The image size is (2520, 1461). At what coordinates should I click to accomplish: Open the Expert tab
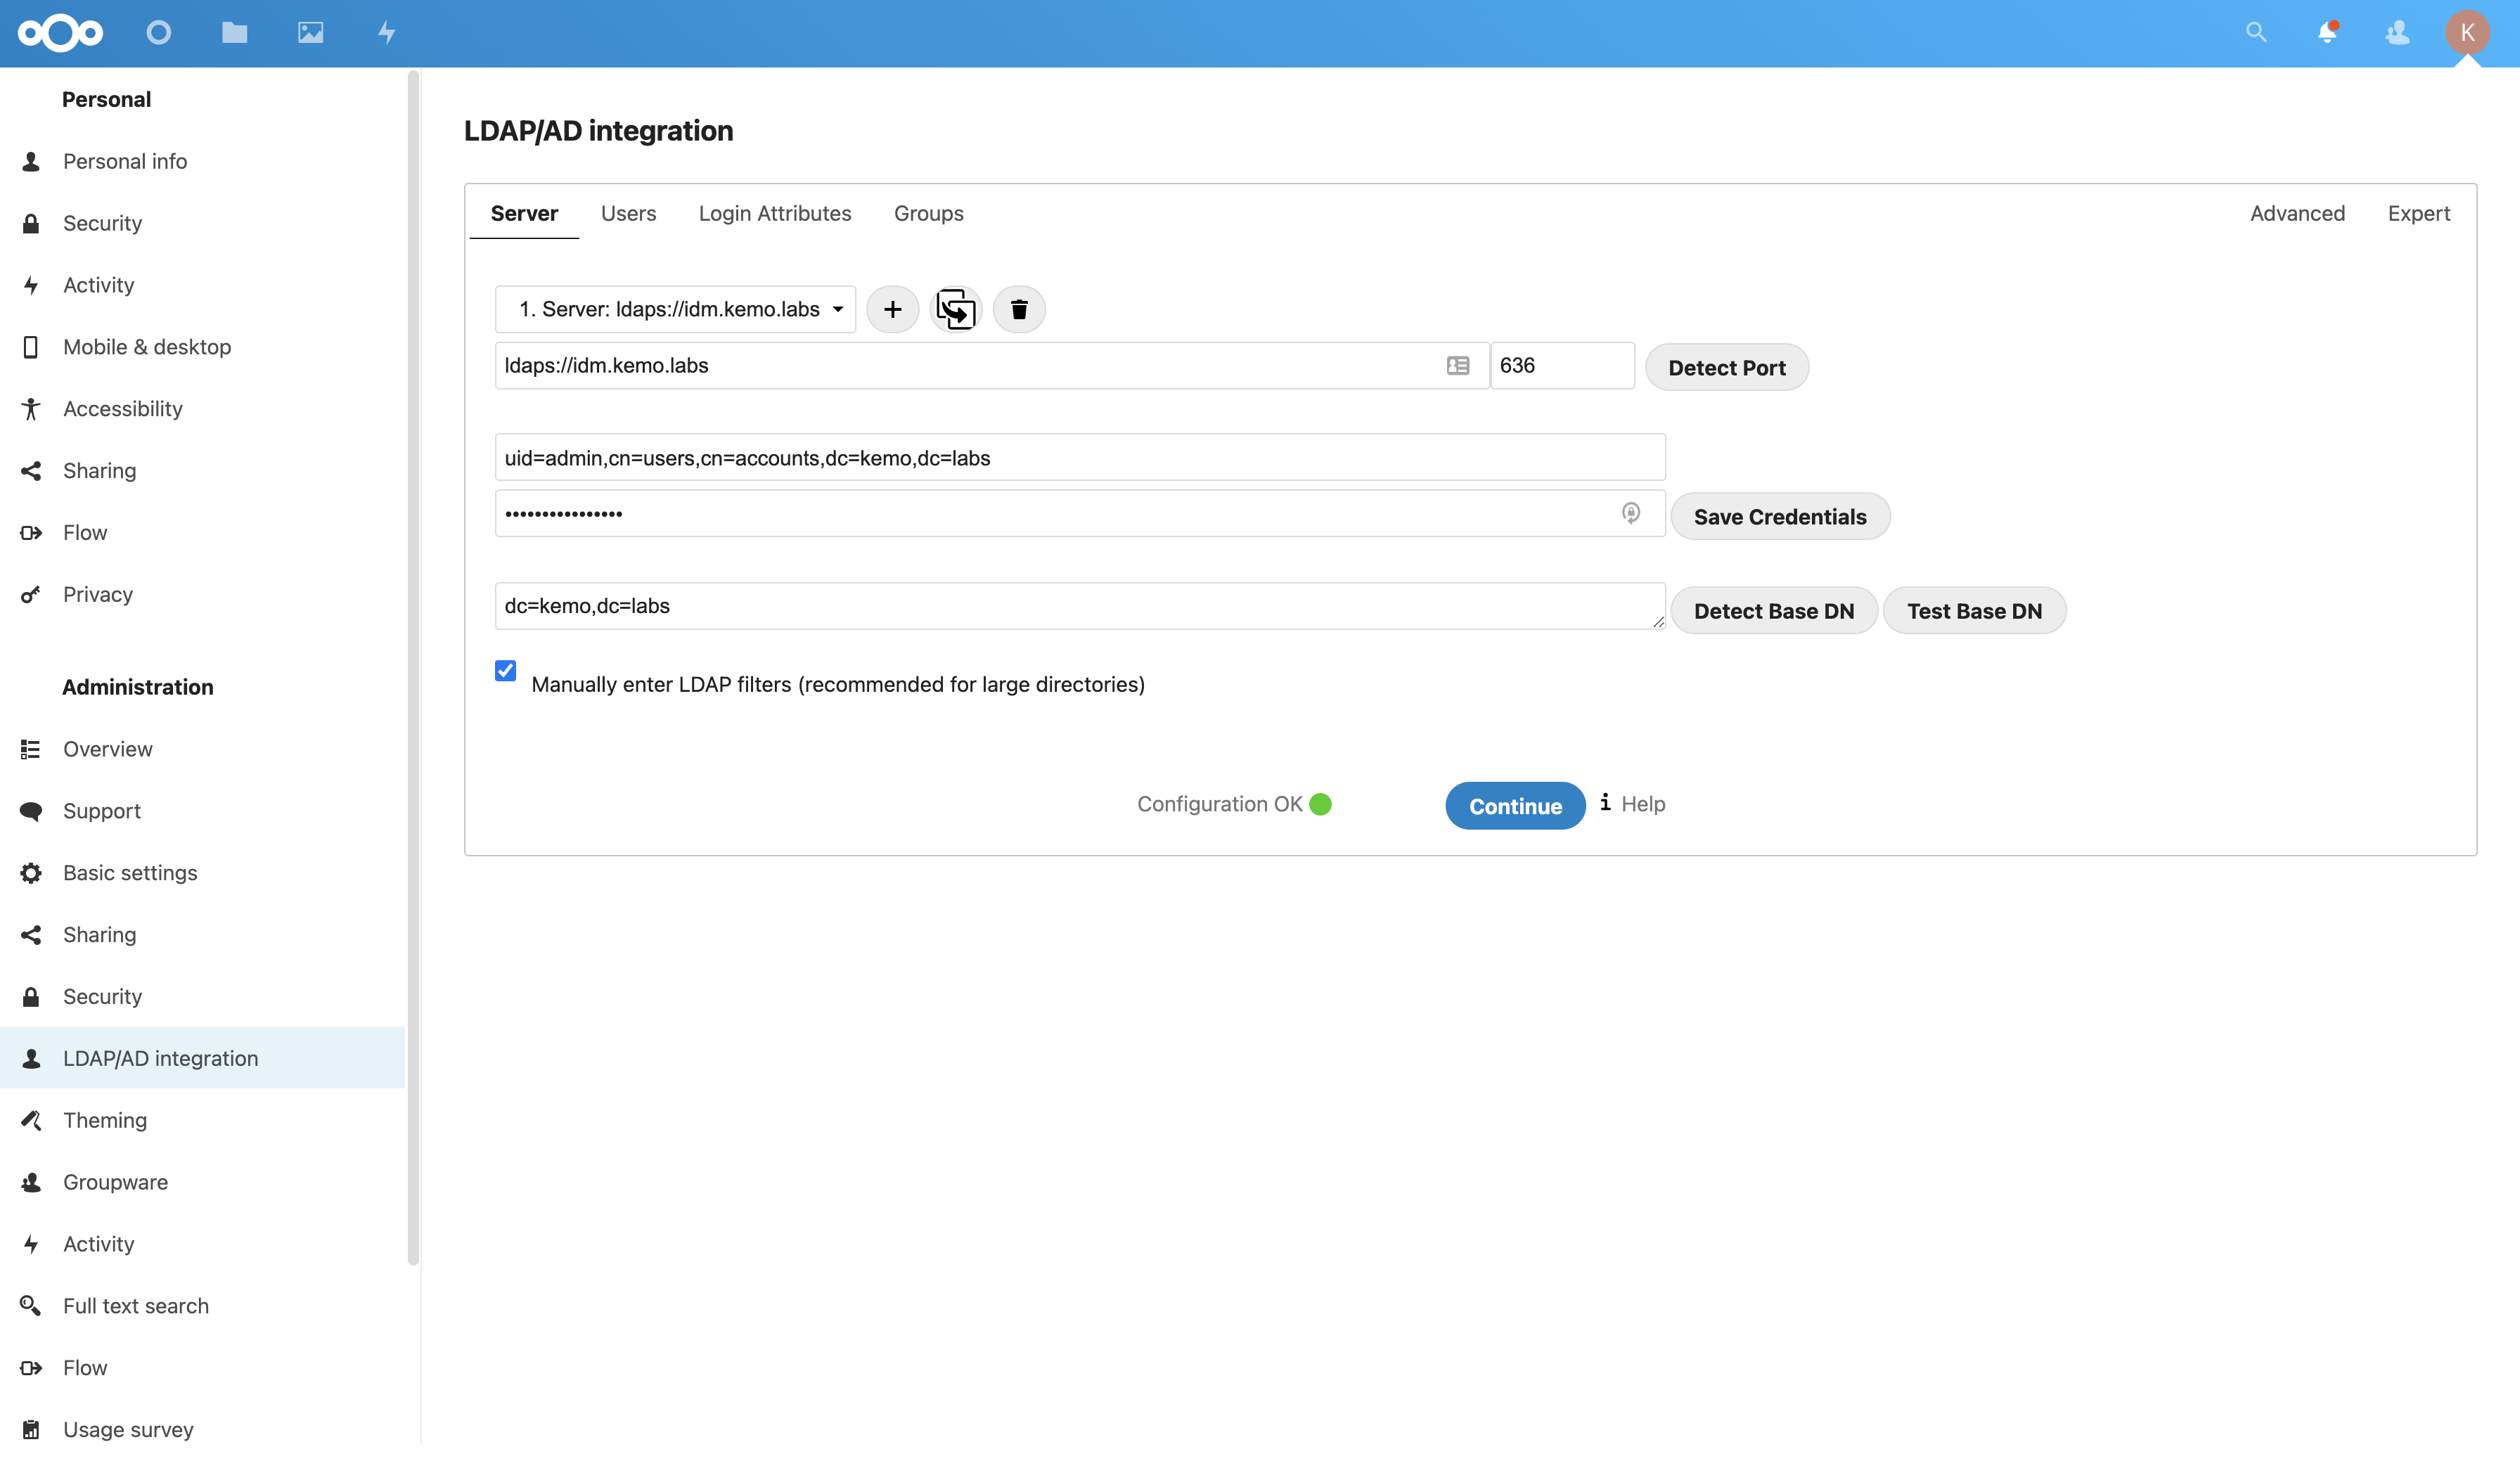click(x=2418, y=213)
